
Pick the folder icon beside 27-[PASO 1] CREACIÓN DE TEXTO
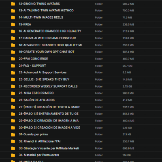(x=13, y=107)
